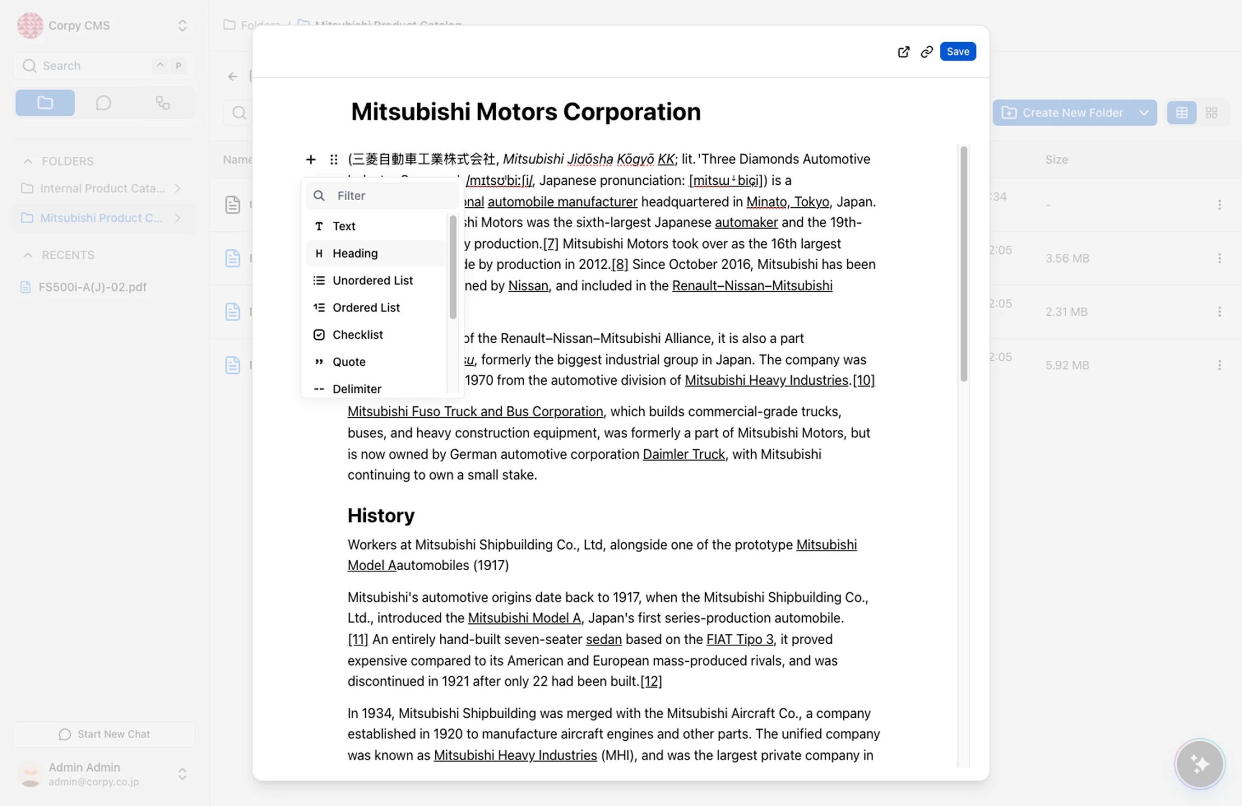The width and height of the screenshot is (1242, 806).
Task: Click the Size column header
Action: 1056,160
